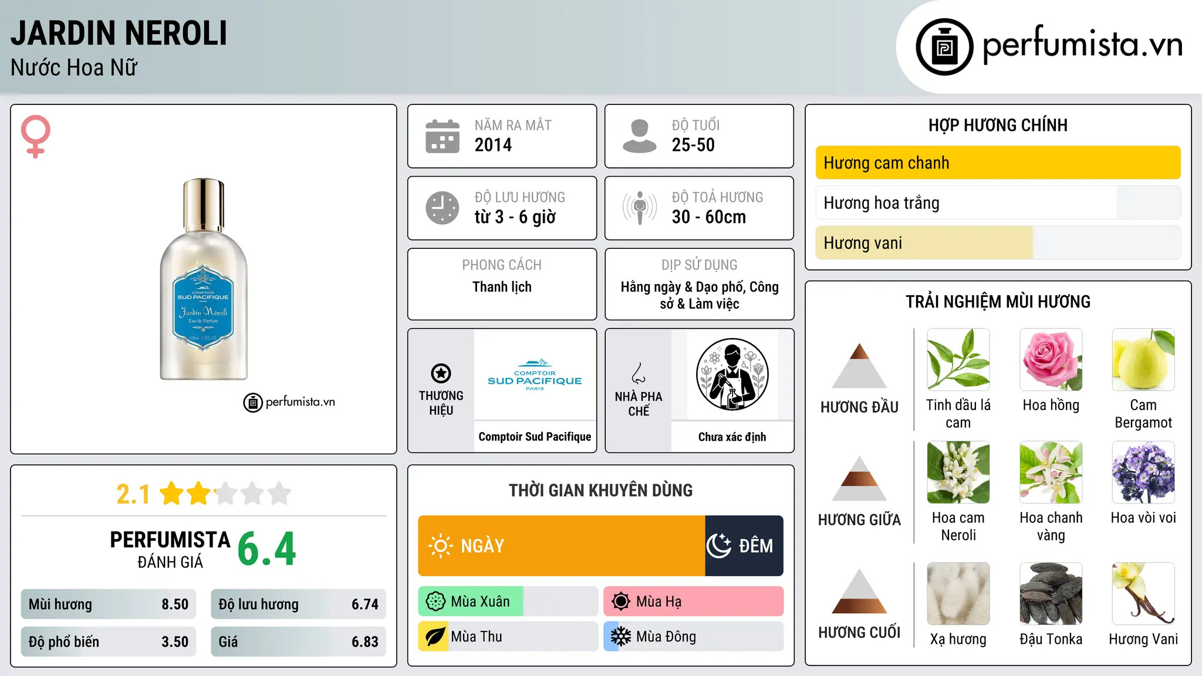Click the perfumista.vn site name in the header
The width and height of the screenshot is (1202, 676).
coord(1083,45)
